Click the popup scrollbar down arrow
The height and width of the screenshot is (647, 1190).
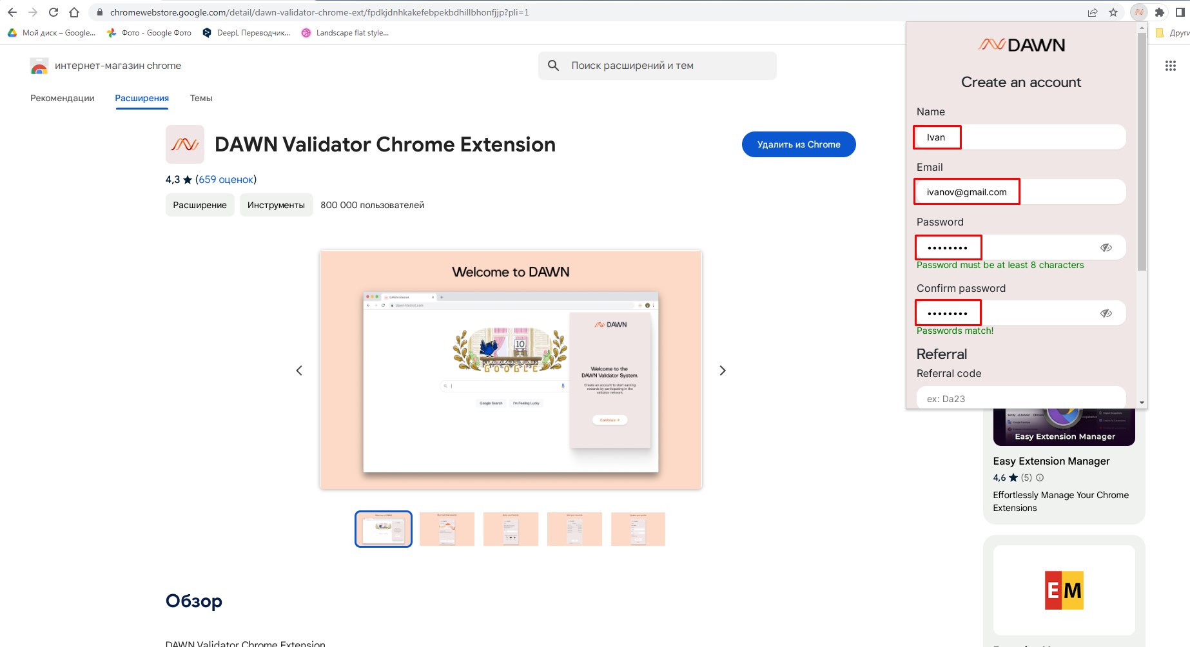[x=1142, y=403]
